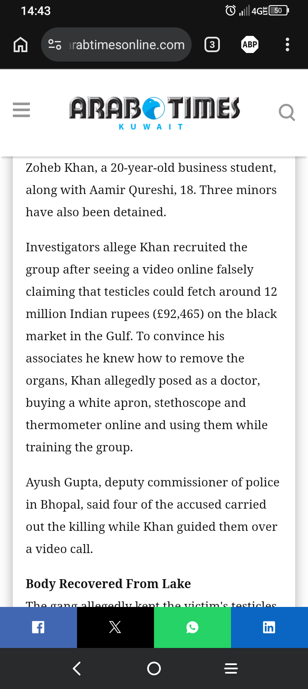Image resolution: width=308 pixels, height=689 pixels.
Task: Share the article via WhatsApp
Action: pyautogui.click(x=192, y=627)
